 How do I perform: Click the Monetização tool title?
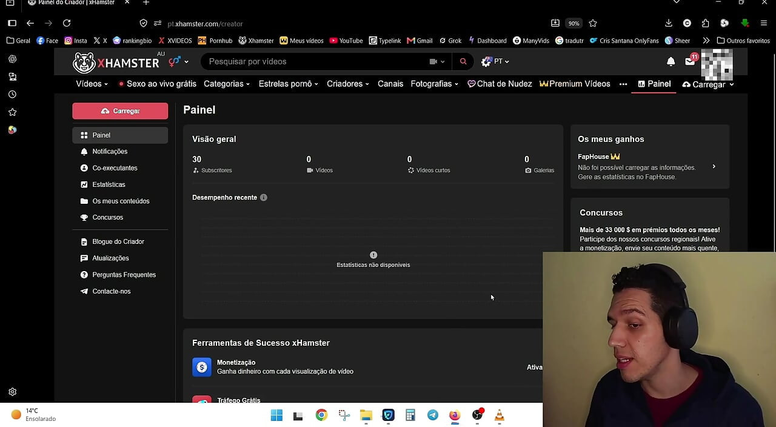click(x=236, y=362)
